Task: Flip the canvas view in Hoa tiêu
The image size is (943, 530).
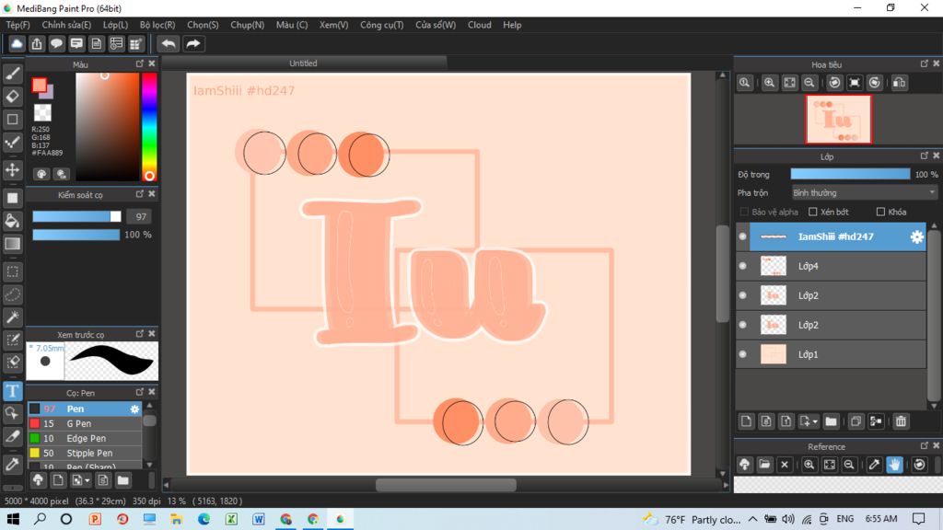Action: click(x=899, y=83)
